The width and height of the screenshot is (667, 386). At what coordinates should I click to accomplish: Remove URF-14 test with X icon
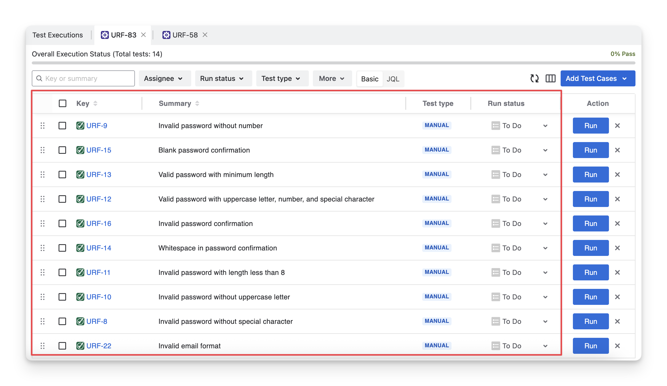(617, 248)
